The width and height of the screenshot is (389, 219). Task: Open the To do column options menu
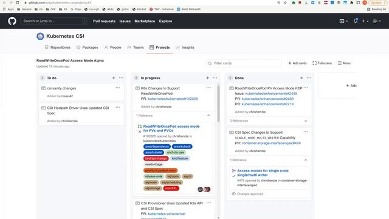point(121,78)
